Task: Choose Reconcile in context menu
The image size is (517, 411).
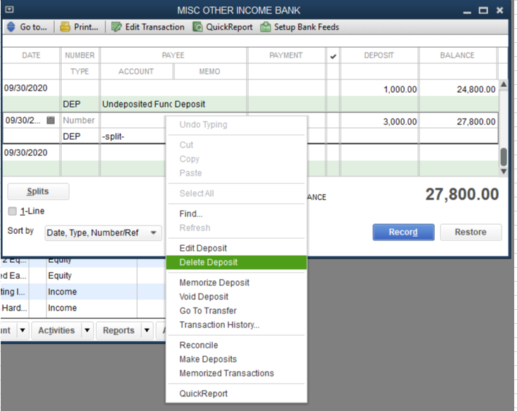Action: [x=237, y=345]
